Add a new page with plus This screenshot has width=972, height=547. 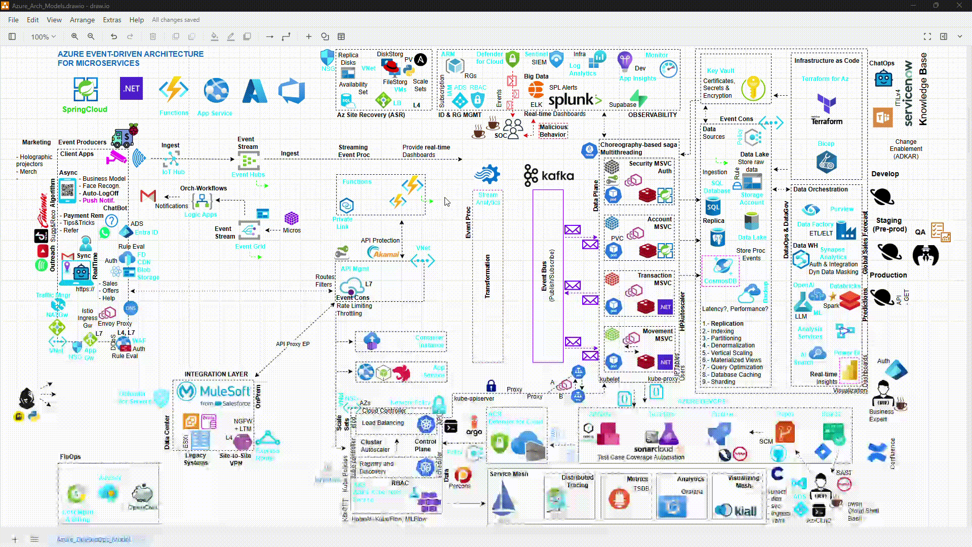click(15, 539)
